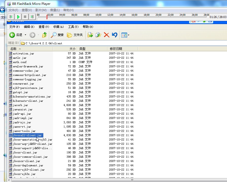Image resolution: width=227 pixels, height=182 pixels.
Task: Click the 搜索 search button
Action: click(x=57, y=35)
